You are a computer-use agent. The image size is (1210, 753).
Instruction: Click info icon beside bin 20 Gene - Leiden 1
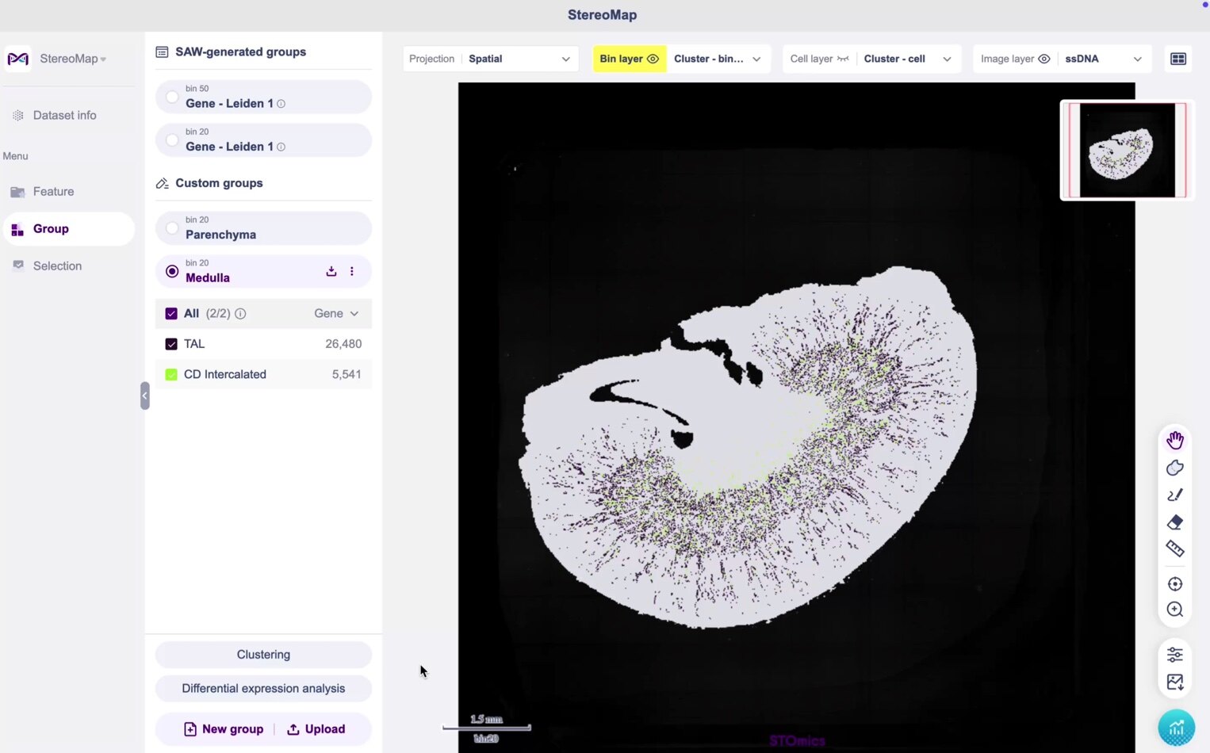click(281, 147)
